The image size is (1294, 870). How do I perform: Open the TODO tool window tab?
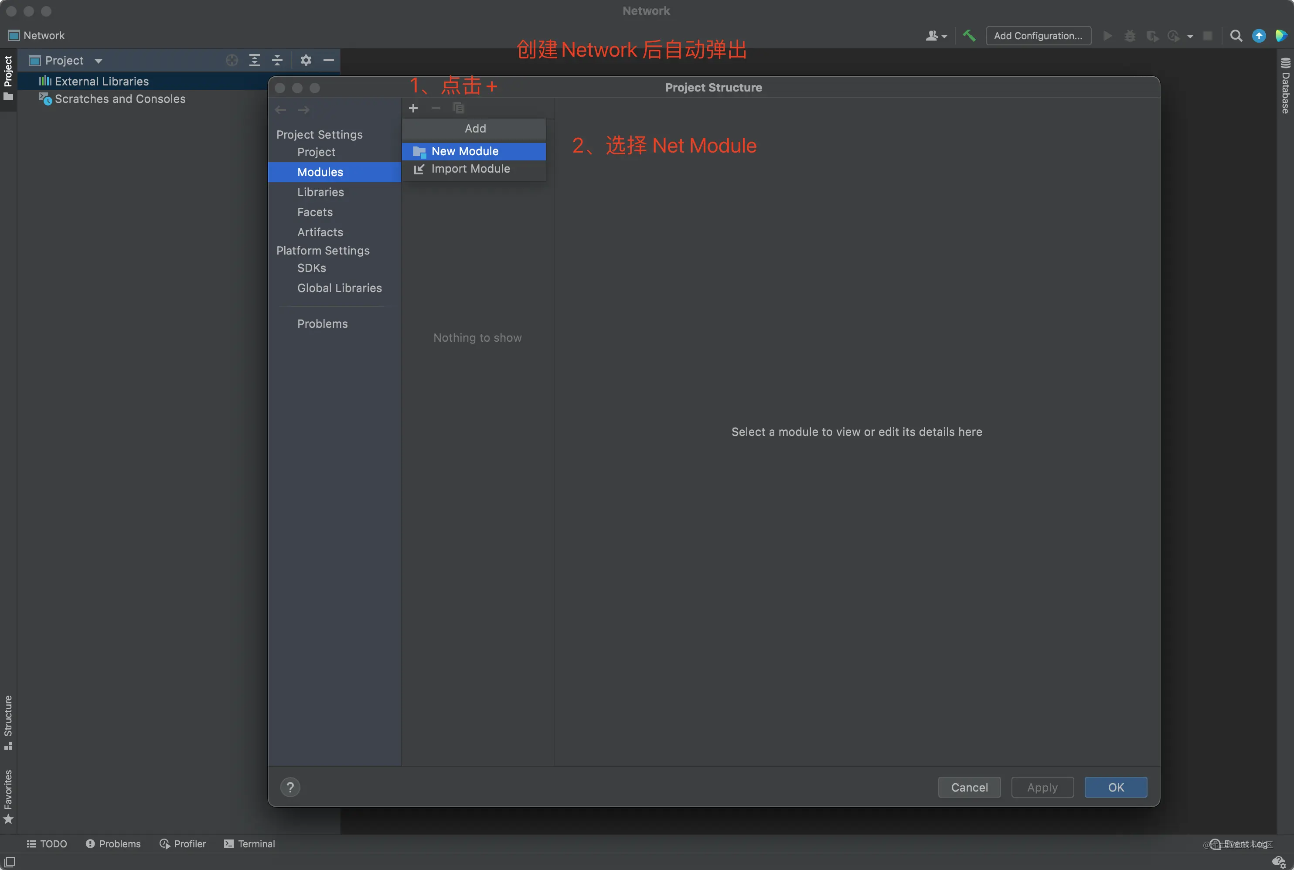click(x=47, y=844)
